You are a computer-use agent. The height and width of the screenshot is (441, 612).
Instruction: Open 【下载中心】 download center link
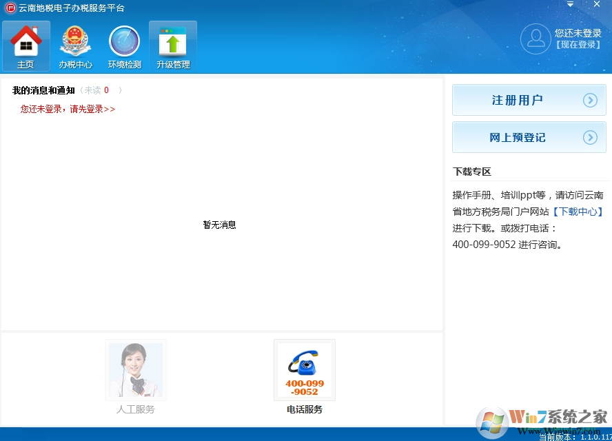point(578,212)
